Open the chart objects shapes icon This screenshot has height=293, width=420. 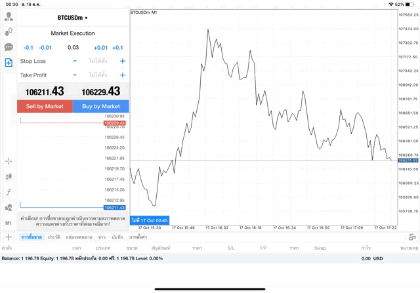9,207
